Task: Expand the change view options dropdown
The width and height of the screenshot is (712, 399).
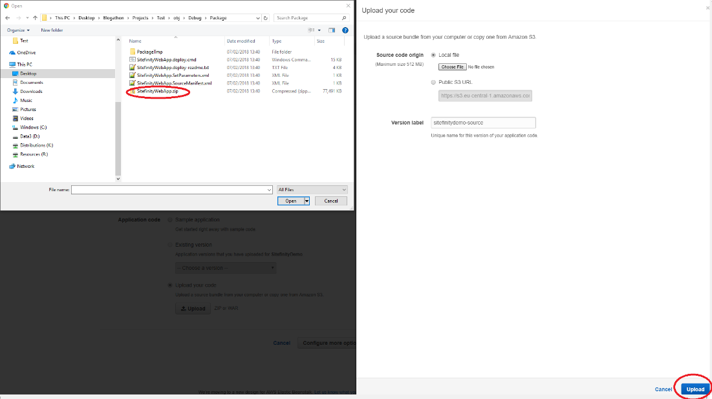Action: point(319,30)
